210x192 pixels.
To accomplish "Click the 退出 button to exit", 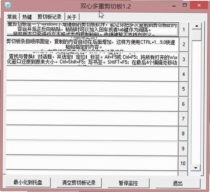I will [178, 183].
